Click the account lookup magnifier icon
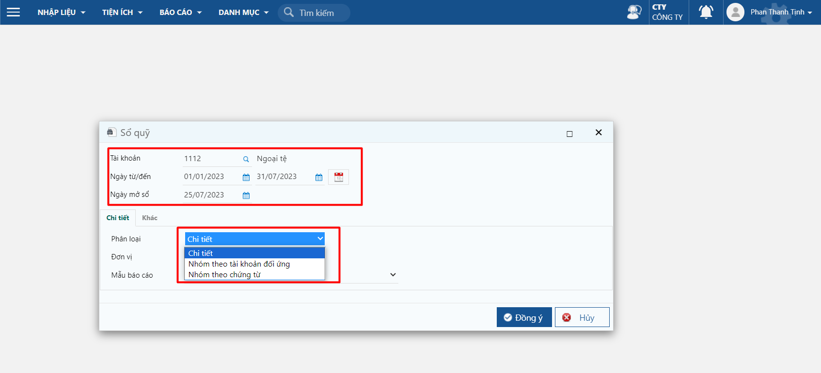Image resolution: width=821 pixels, height=373 pixels. tap(246, 159)
